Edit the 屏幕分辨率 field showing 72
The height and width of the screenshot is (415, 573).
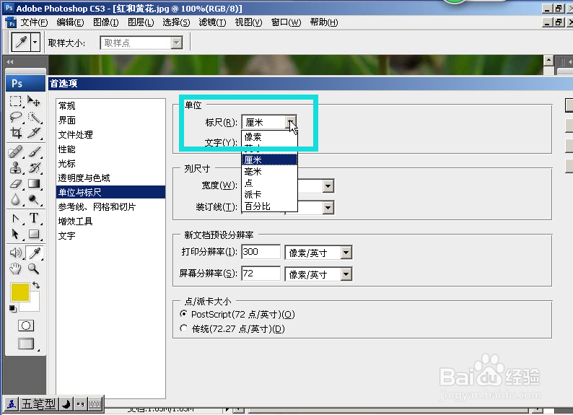pyautogui.click(x=261, y=274)
